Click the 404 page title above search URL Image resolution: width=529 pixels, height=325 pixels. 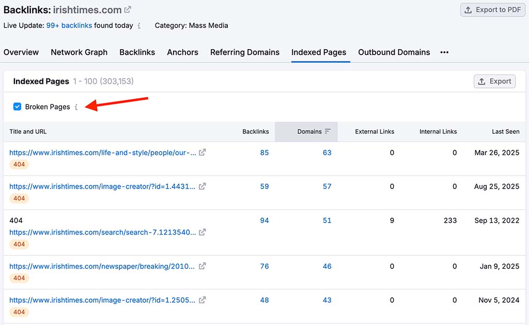point(16,221)
